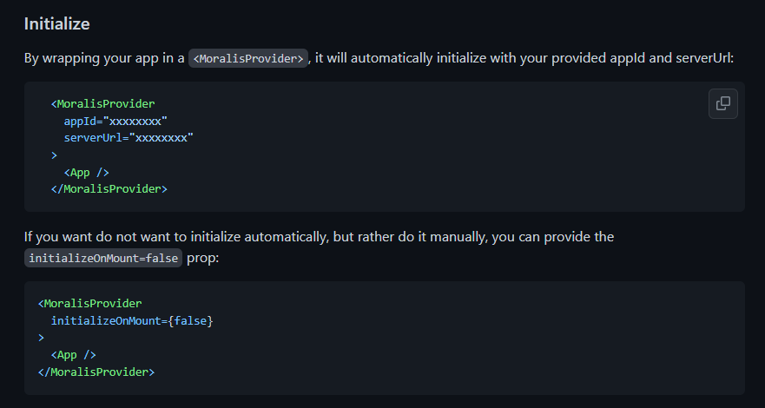
Task: Click the lone > bracket in second code block
Action: pyautogui.click(x=41, y=338)
